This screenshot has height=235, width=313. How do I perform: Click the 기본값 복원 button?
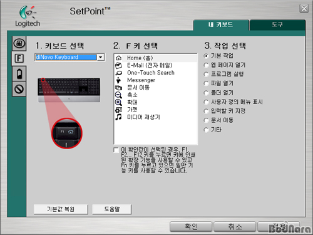[61, 209]
